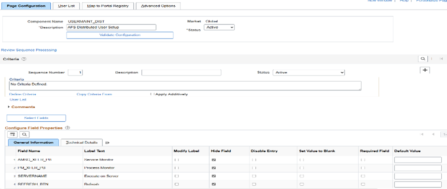The width and height of the screenshot is (447, 189).
Task: Uncheck Hide Field for Process Monitor
Action: [214, 168]
